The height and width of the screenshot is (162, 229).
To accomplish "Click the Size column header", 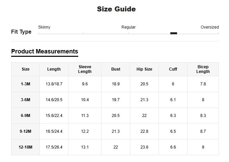I will click(x=26, y=69).
